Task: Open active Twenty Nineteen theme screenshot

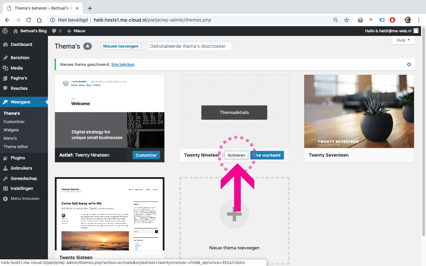Action: click(x=109, y=111)
